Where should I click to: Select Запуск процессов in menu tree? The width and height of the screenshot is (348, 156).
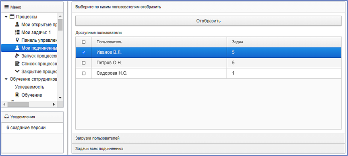[x=39, y=56]
